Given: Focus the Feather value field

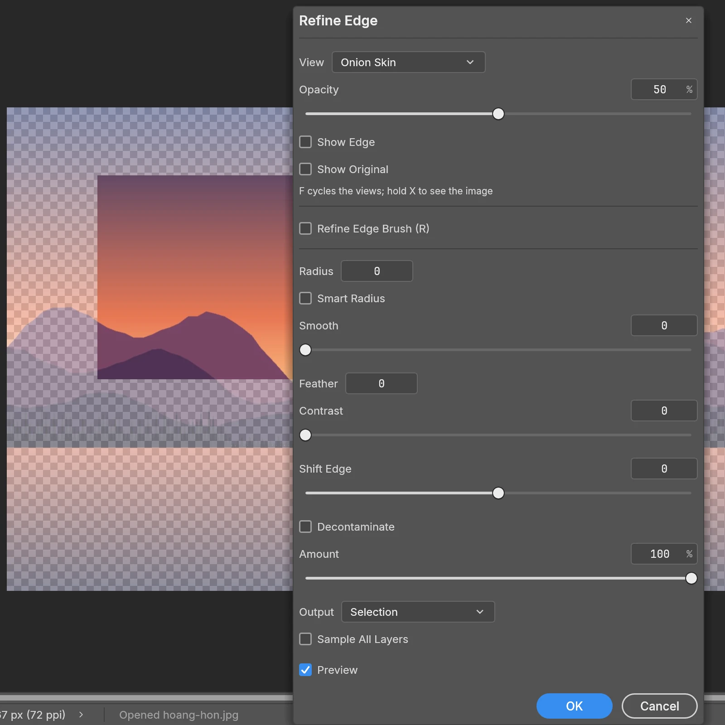Looking at the screenshot, I should click(x=382, y=383).
